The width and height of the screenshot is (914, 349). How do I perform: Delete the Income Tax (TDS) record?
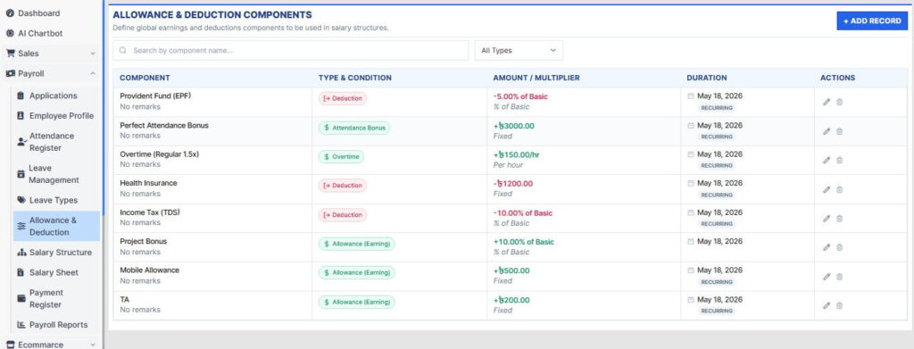[839, 219]
